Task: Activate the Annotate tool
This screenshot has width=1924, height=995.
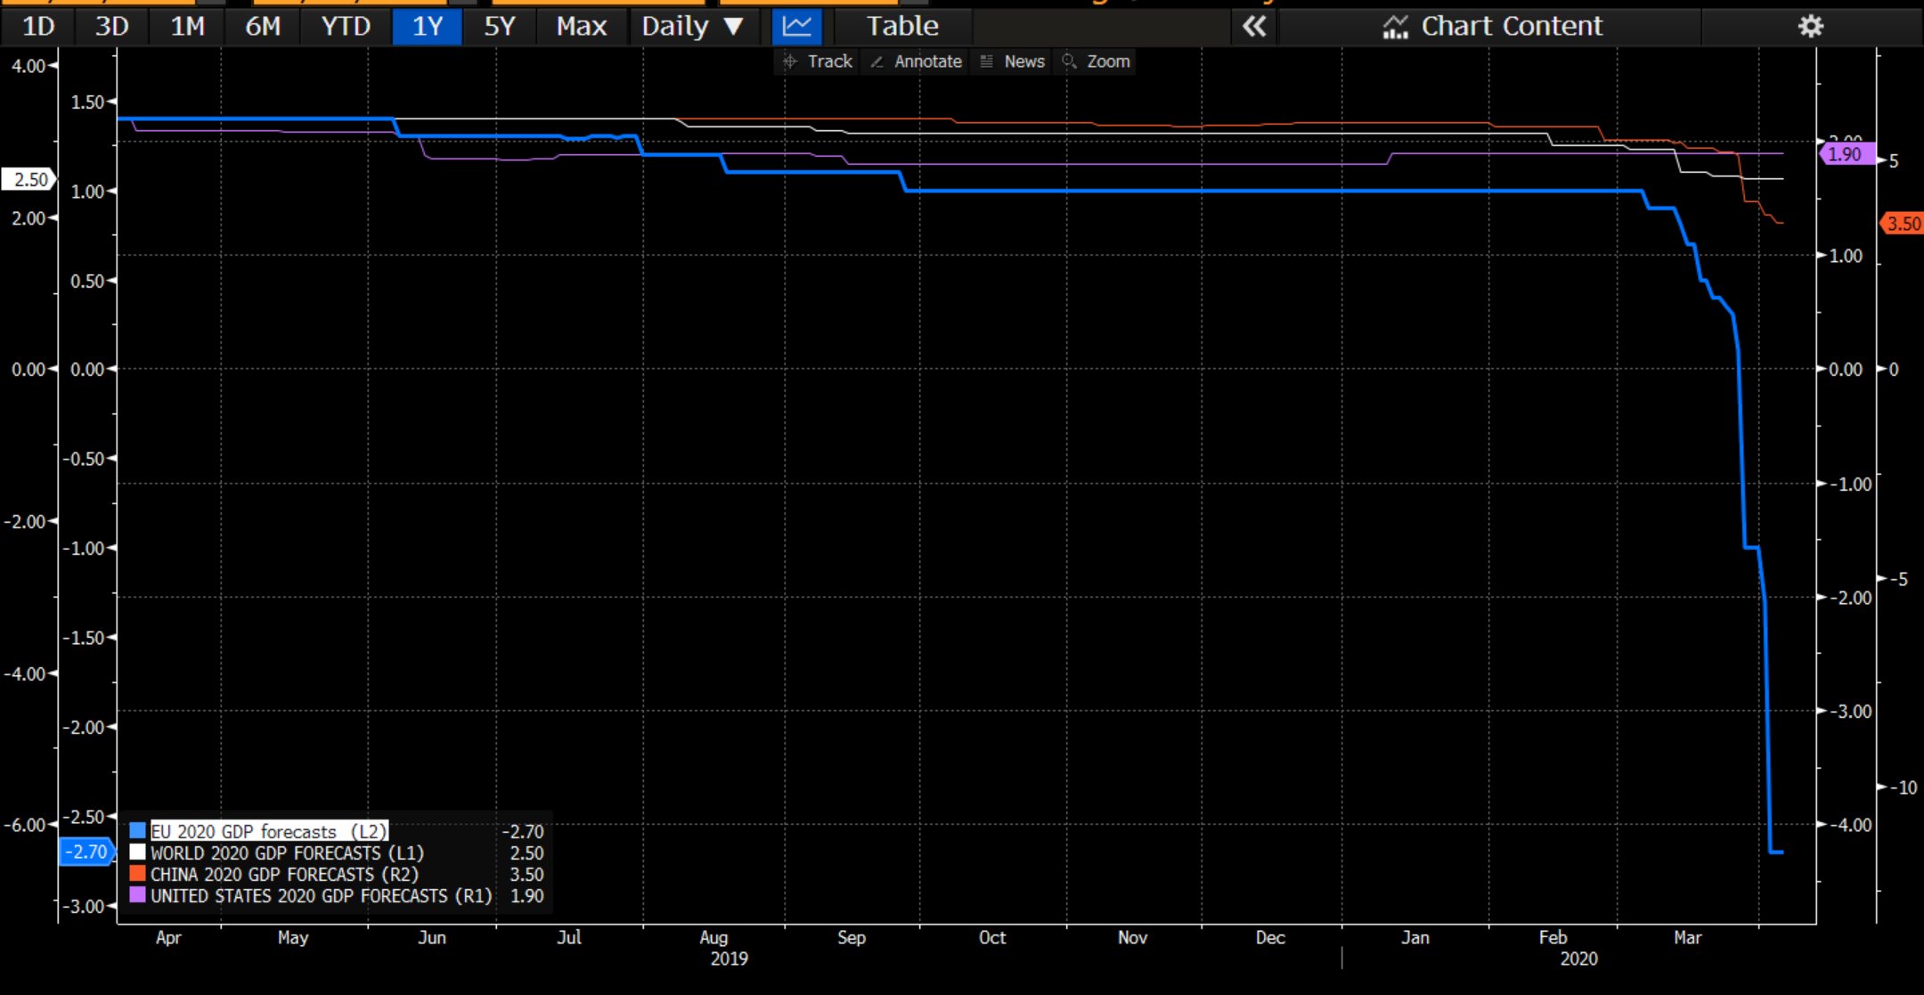Action: (916, 61)
